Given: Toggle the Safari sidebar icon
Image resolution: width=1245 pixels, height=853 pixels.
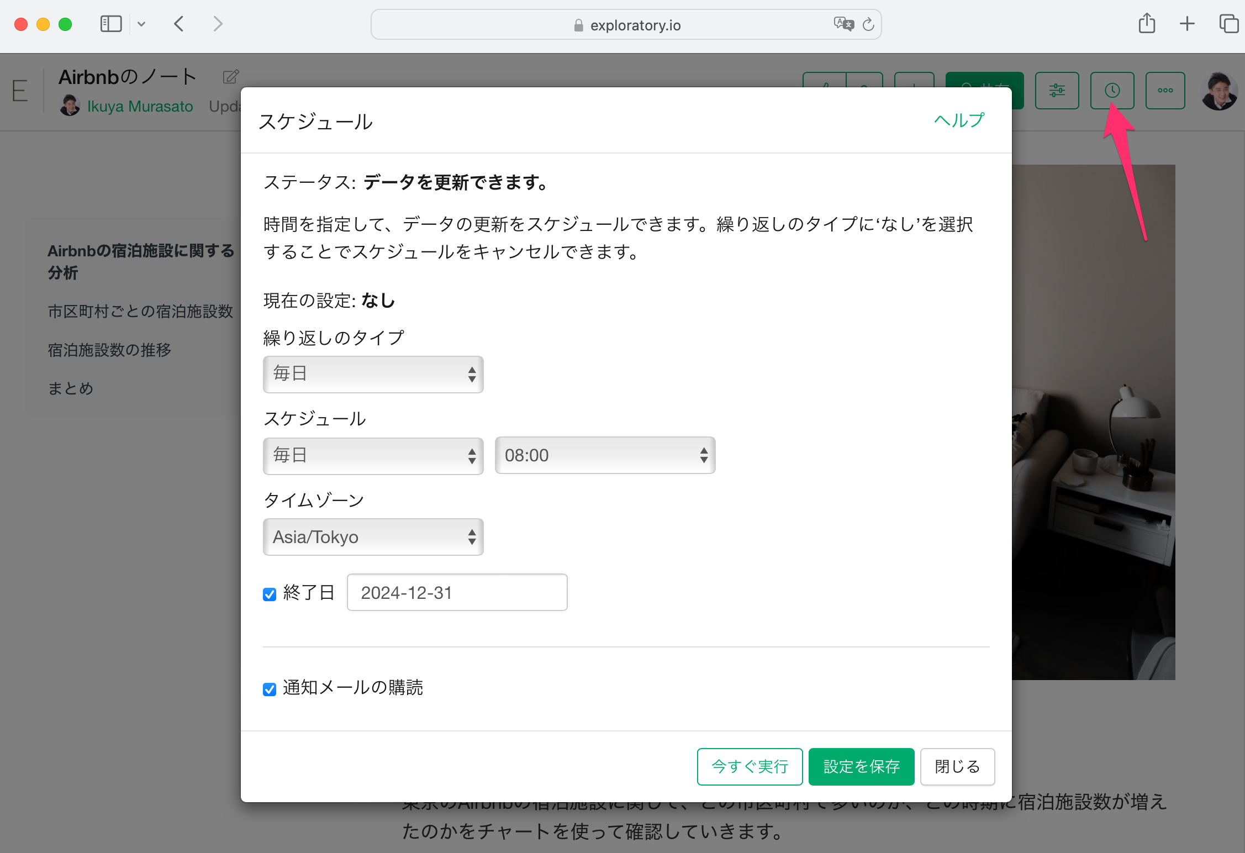Looking at the screenshot, I should click(110, 24).
